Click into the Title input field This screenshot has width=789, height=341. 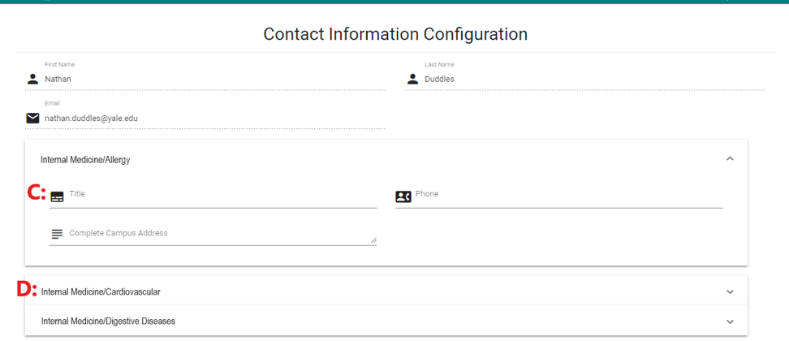click(219, 196)
